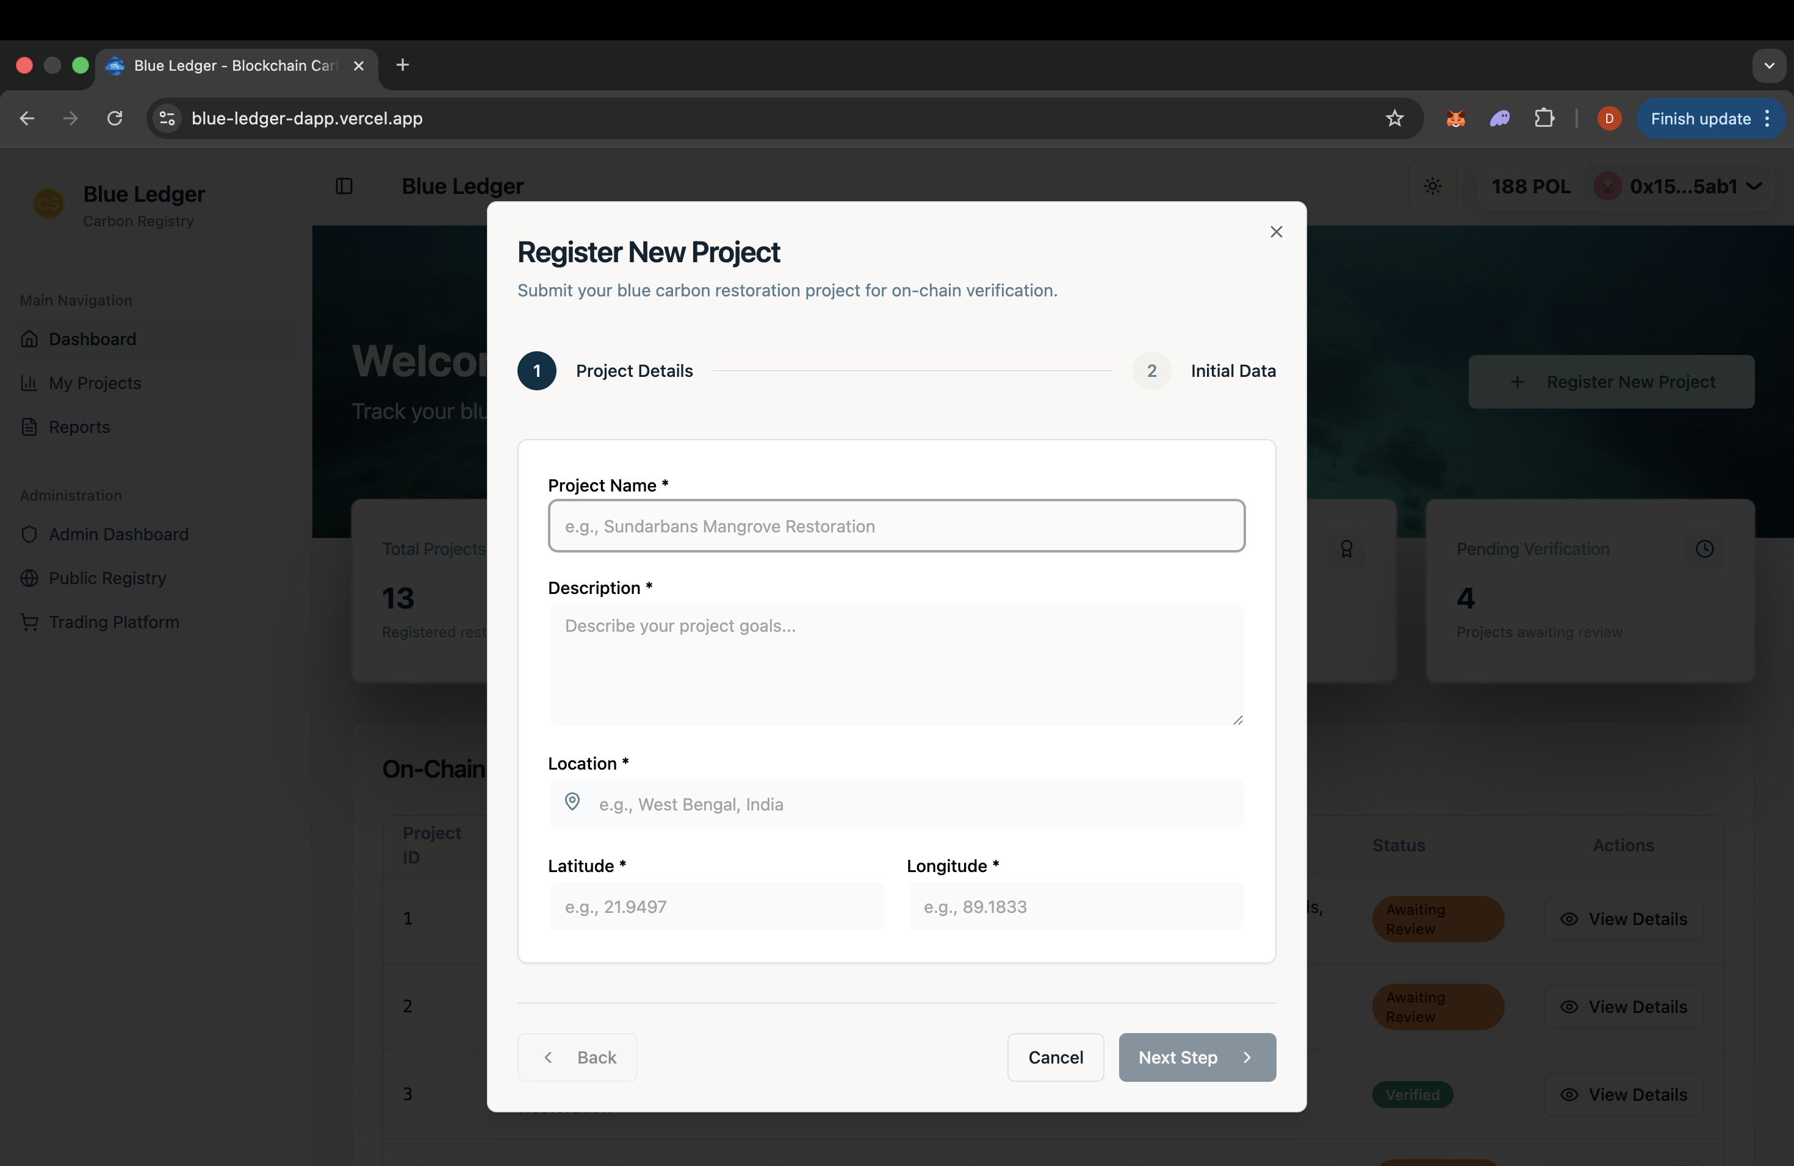
Task: Open Finish update three-dot menu
Action: pyautogui.click(x=1767, y=118)
